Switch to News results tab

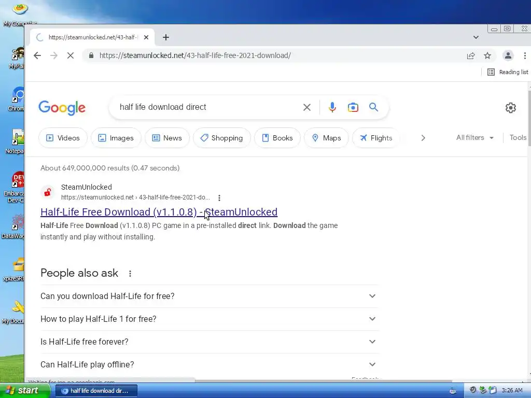pyautogui.click(x=167, y=138)
